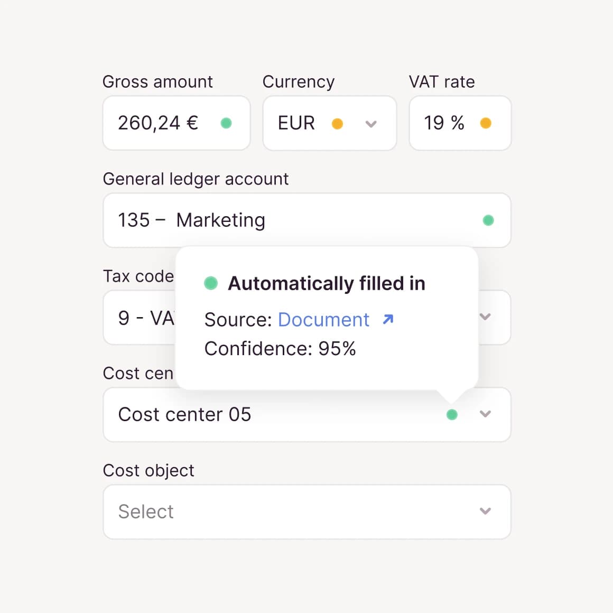Viewport: 613px width, 613px height.
Task: Click the General ledger account label
Action: [x=196, y=179]
